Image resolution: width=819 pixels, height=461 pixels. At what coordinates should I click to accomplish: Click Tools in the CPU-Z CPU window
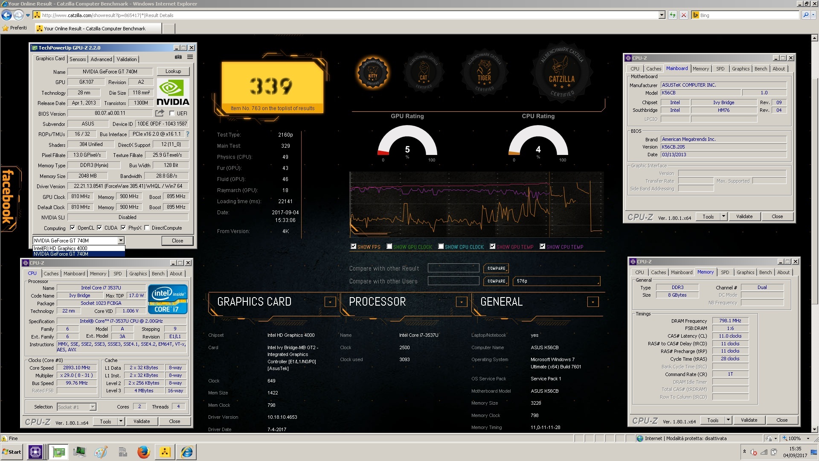(106, 421)
